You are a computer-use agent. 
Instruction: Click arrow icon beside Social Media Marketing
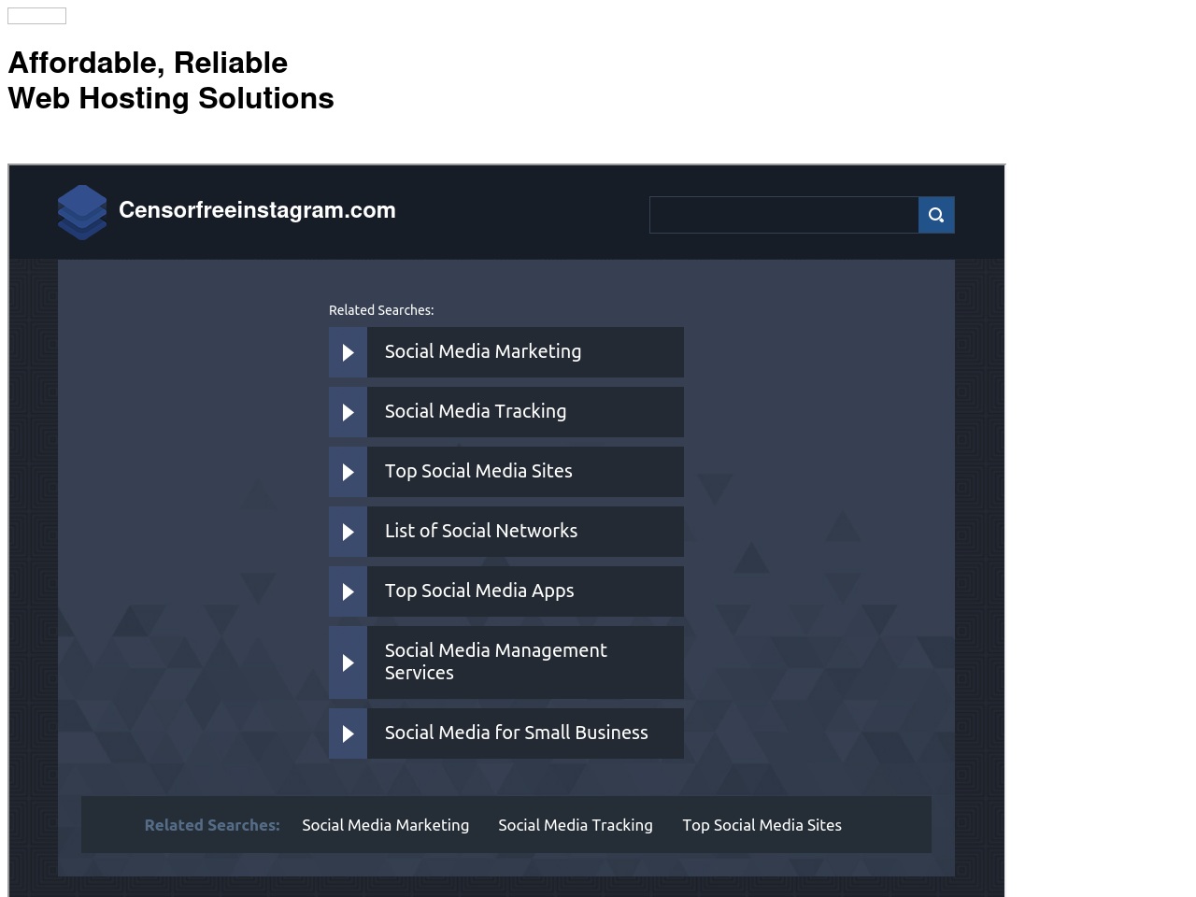348,352
